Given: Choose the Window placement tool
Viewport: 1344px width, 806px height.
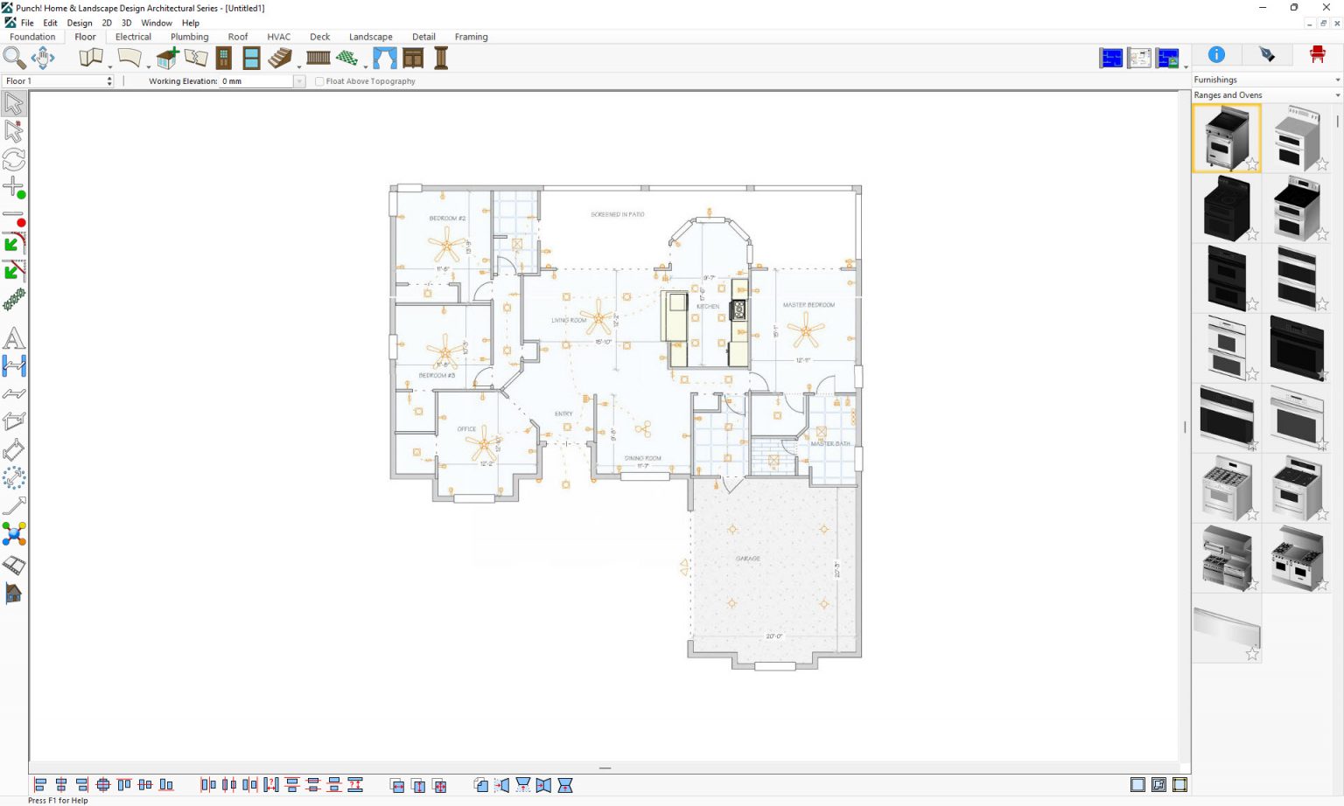Looking at the screenshot, I should pyautogui.click(x=250, y=58).
